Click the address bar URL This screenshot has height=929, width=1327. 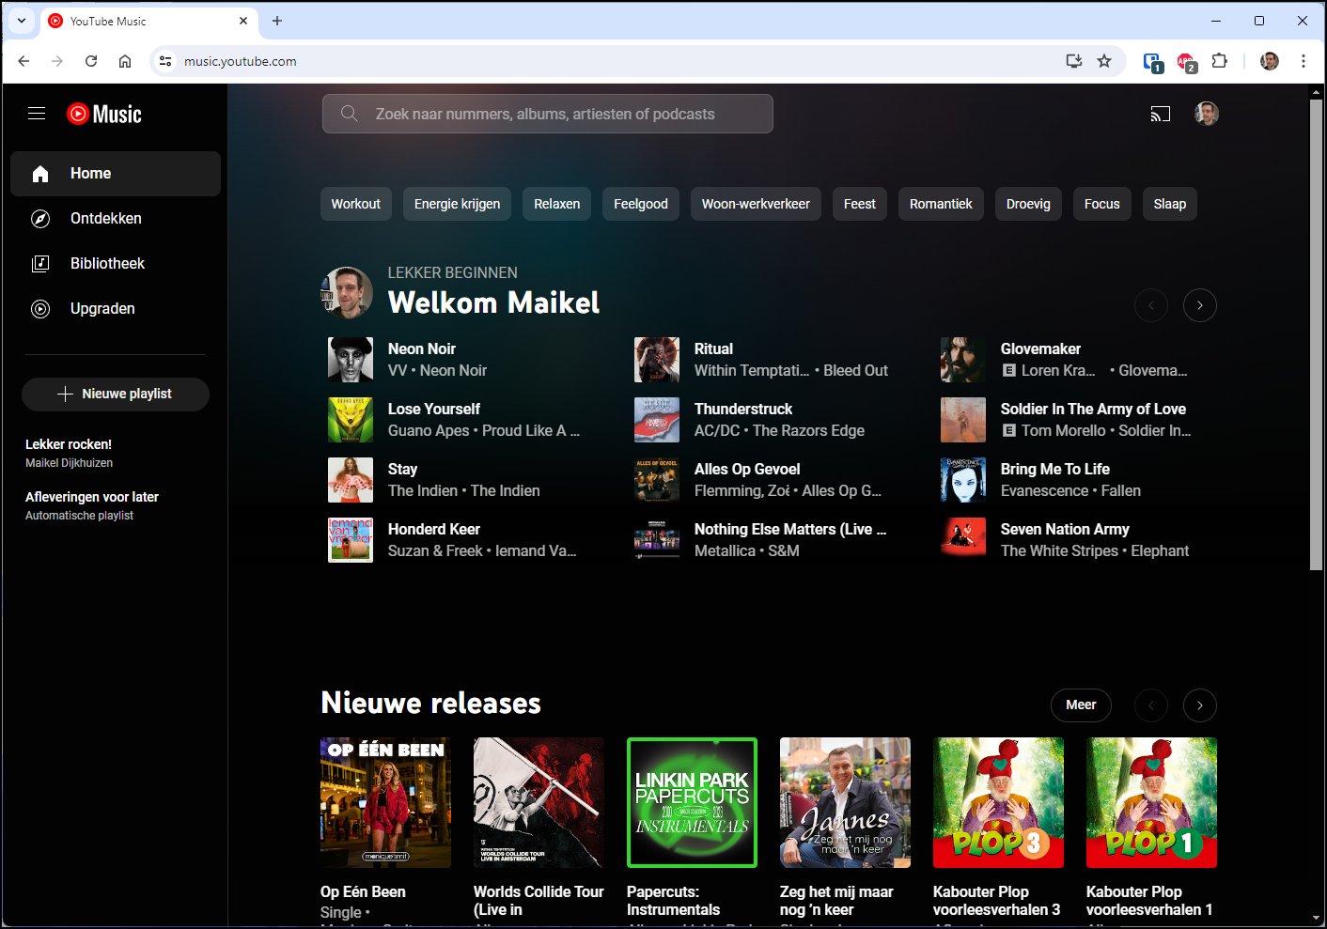pyautogui.click(x=241, y=61)
